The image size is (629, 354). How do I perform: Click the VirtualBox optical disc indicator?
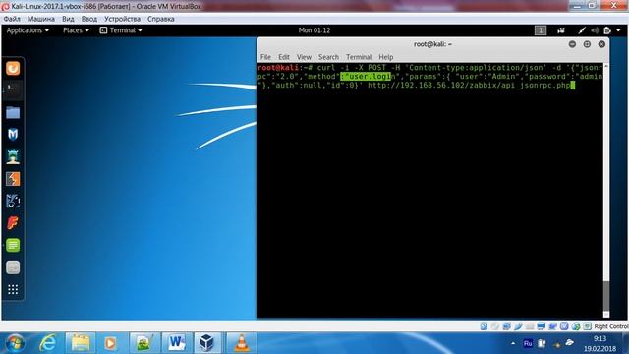pyautogui.click(x=495, y=326)
